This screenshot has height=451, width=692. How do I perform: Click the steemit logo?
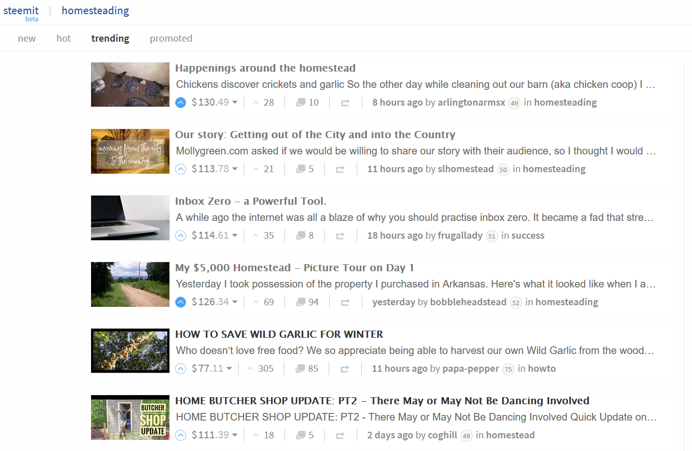(x=21, y=11)
